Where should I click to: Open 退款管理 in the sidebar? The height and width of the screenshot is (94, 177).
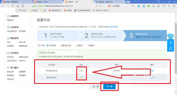click(x=22, y=72)
